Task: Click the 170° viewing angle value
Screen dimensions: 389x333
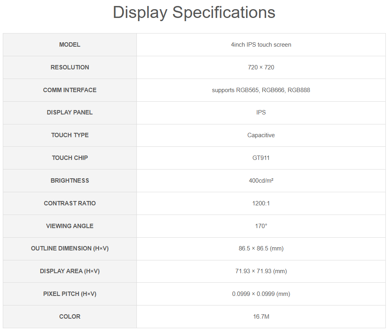Action: [x=261, y=226]
